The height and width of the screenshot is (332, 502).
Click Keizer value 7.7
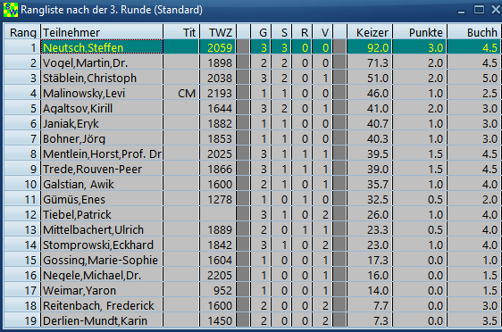click(x=370, y=306)
